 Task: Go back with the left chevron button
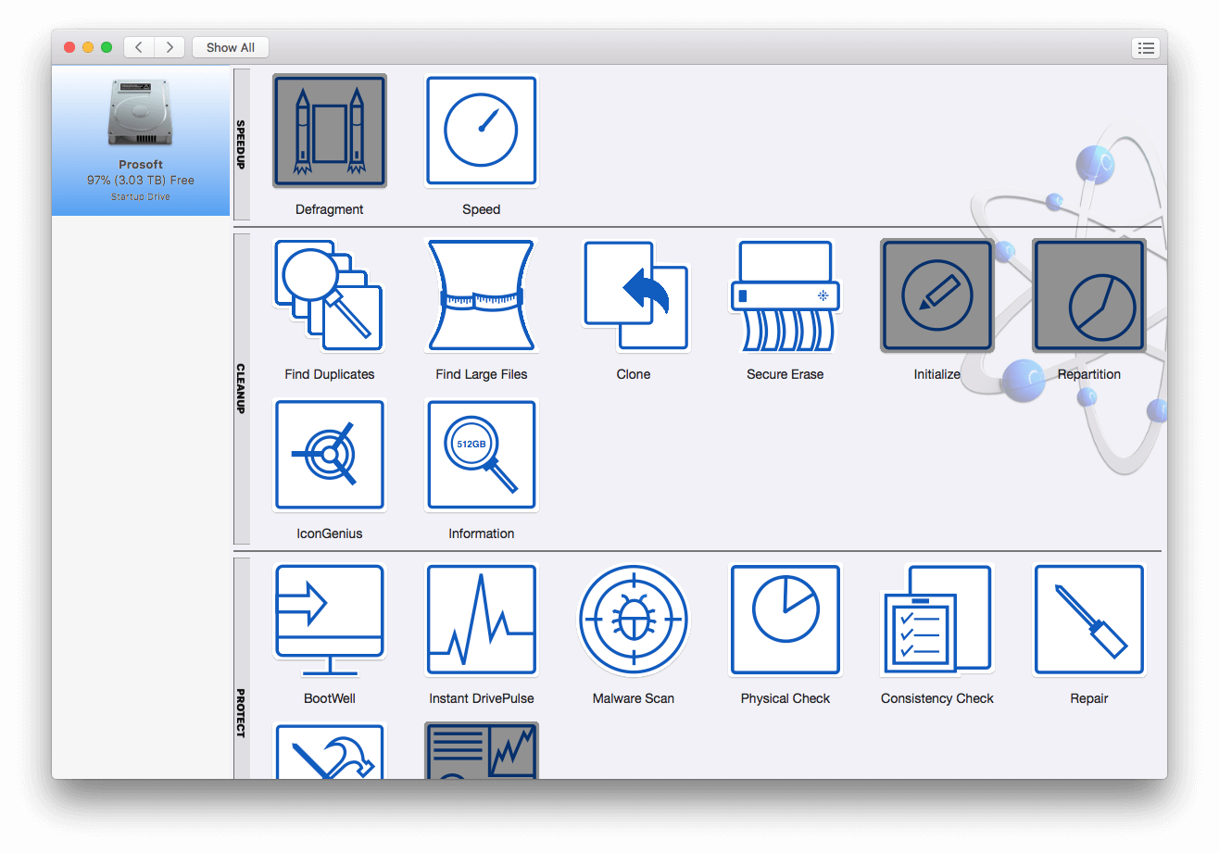point(139,47)
